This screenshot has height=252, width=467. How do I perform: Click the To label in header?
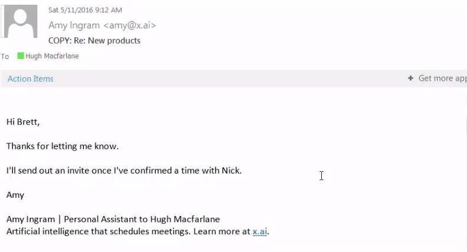click(x=5, y=57)
